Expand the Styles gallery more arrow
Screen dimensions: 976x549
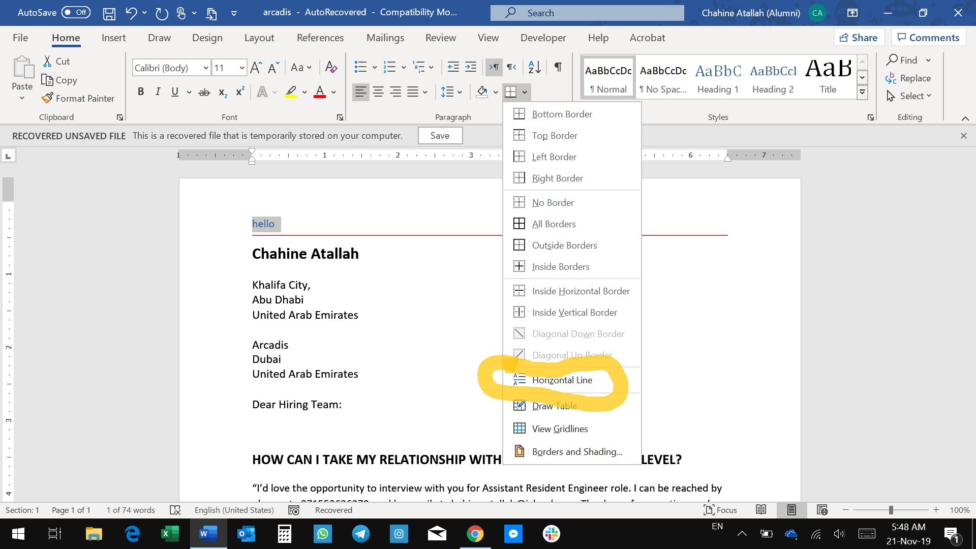tap(862, 93)
